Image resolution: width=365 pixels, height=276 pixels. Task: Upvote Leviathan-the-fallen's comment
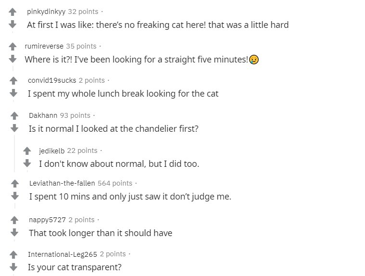point(15,184)
